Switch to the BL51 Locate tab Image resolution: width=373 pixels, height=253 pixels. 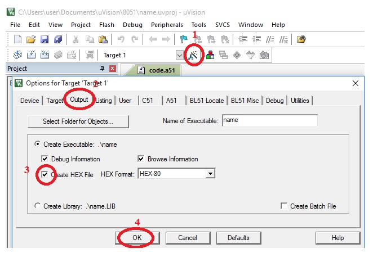click(206, 101)
